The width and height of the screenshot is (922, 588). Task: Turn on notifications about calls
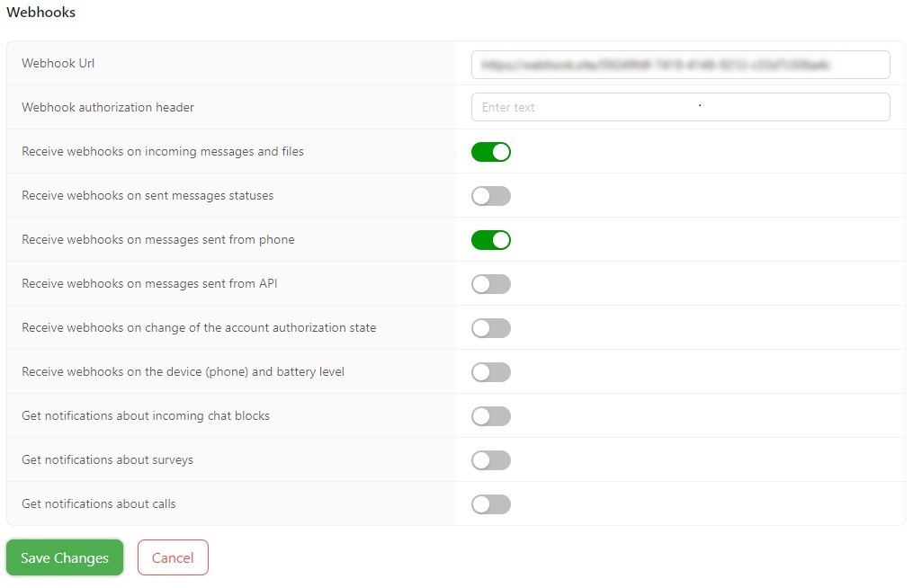pos(490,503)
